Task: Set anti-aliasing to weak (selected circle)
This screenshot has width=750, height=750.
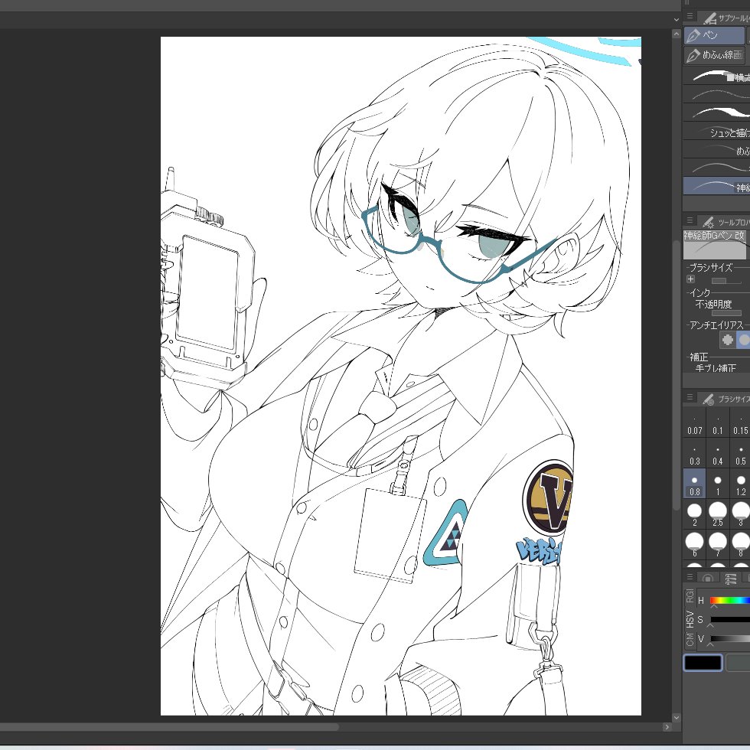Action: 743,340
